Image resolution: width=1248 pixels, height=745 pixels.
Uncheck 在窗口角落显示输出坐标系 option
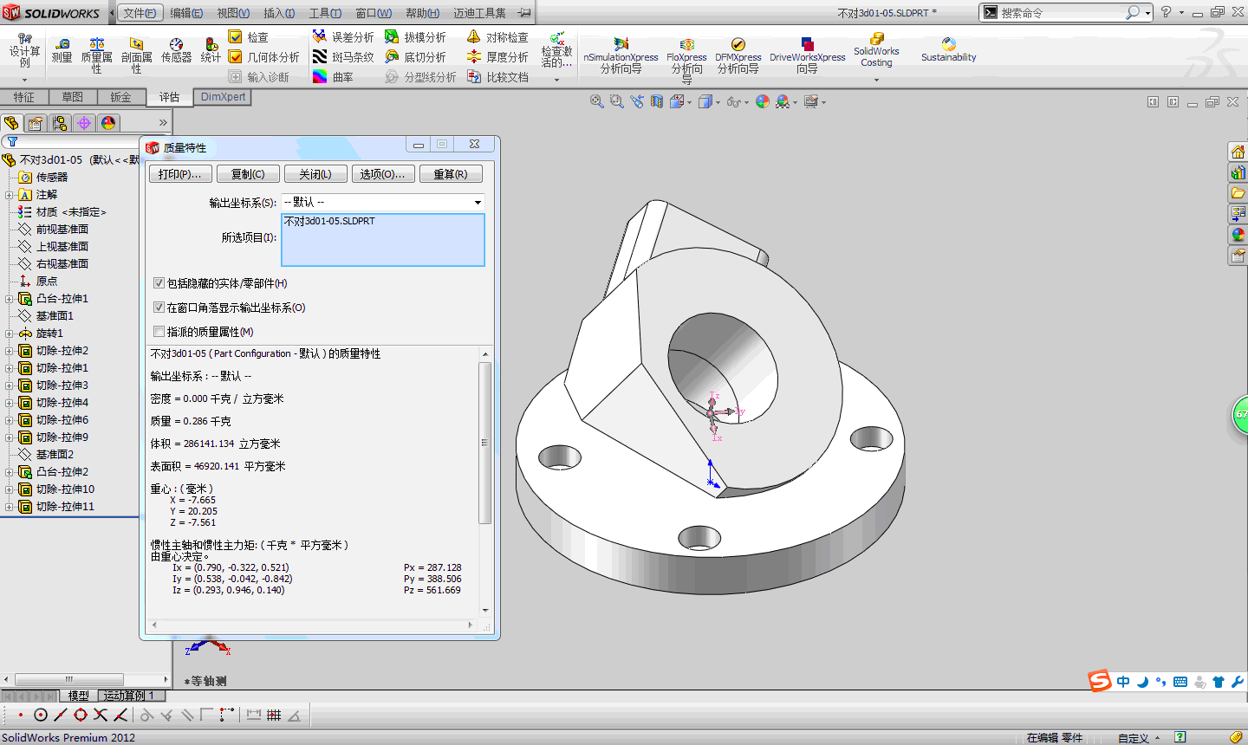[159, 308]
